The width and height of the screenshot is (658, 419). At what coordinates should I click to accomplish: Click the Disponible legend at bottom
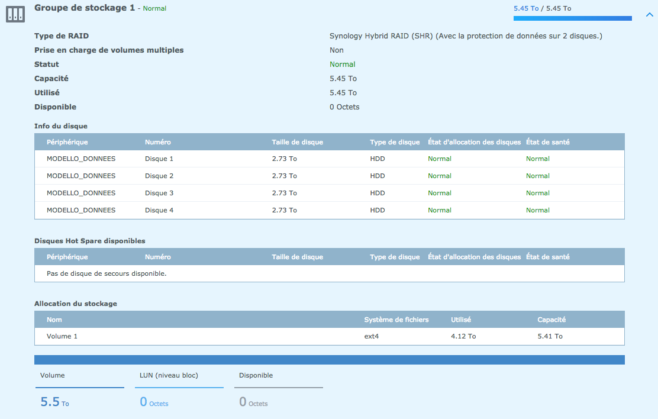point(279,389)
